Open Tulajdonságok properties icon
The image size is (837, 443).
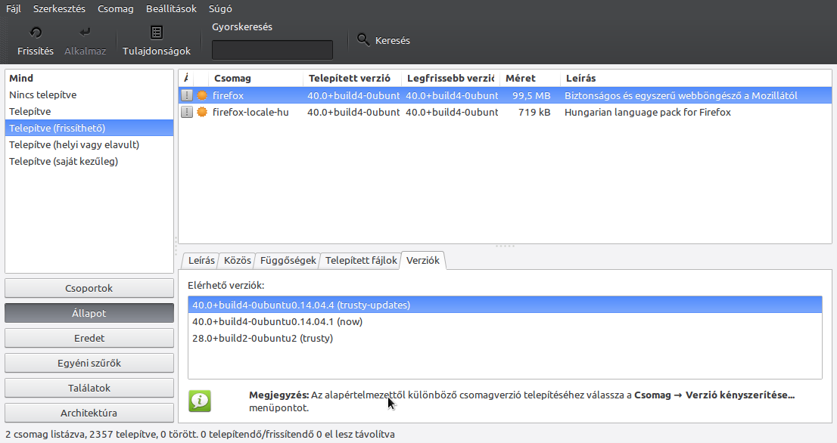coord(157,33)
